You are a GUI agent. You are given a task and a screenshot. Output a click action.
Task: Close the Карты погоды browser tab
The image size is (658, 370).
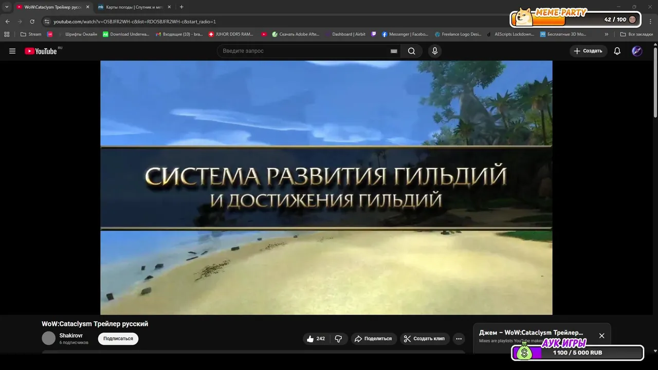[169, 7]
